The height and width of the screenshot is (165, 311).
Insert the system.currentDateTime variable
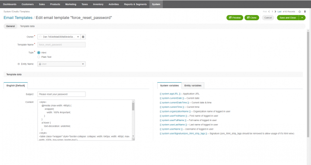point(175,103)
